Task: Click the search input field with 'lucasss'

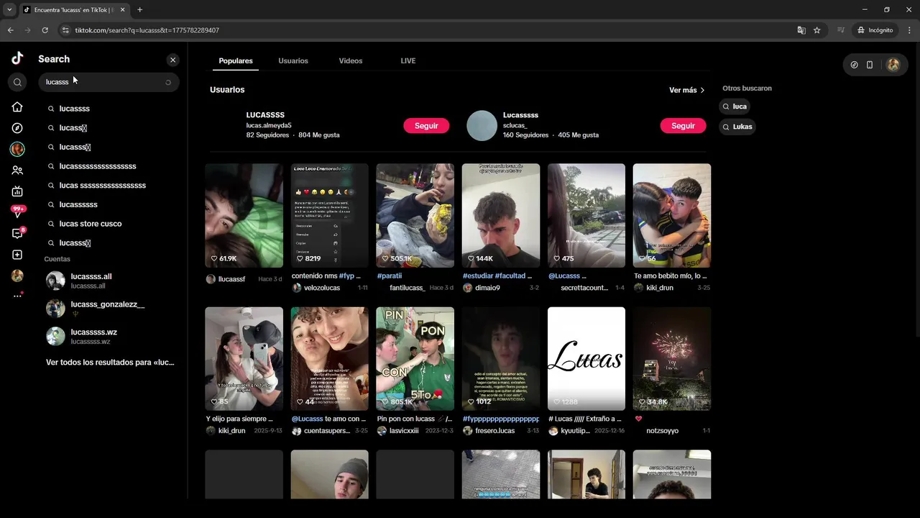Action: [x=109, y=82]
